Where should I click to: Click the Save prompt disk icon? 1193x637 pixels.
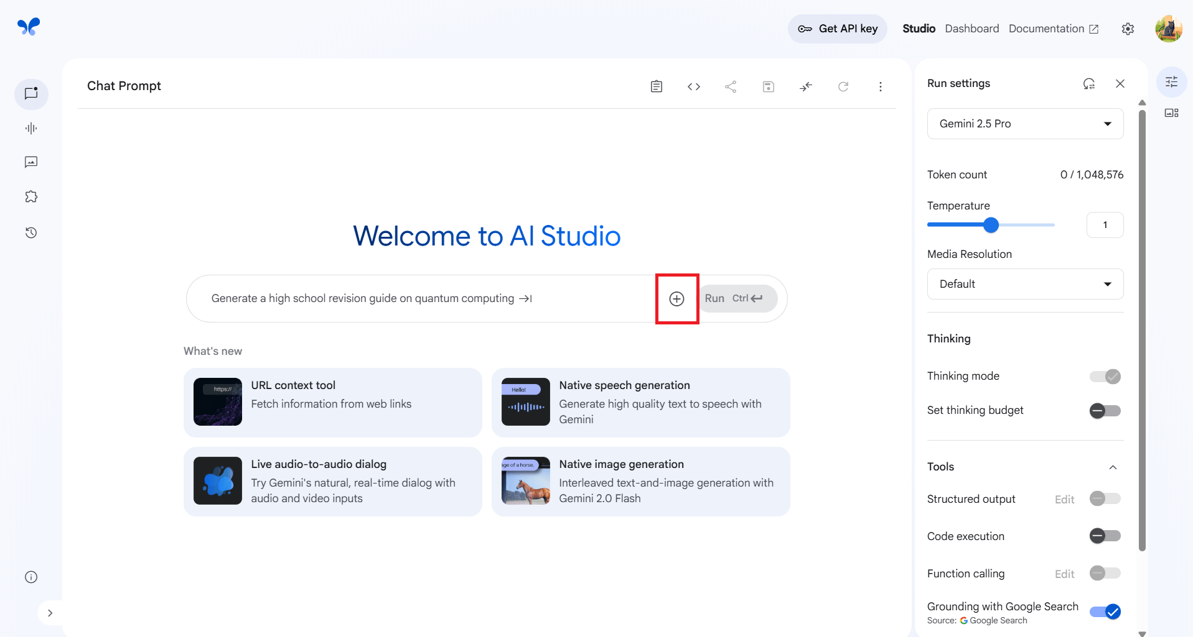769,86
